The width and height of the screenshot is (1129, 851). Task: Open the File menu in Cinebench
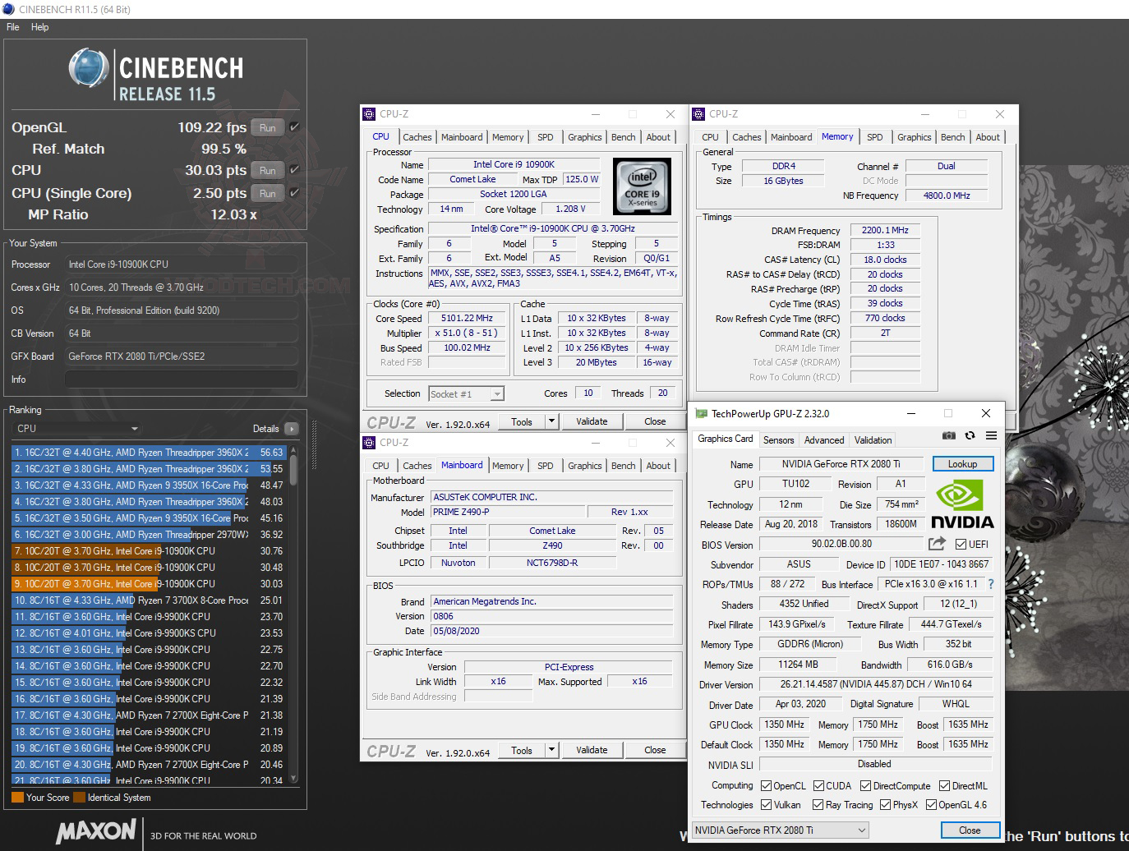click(12, 27)
